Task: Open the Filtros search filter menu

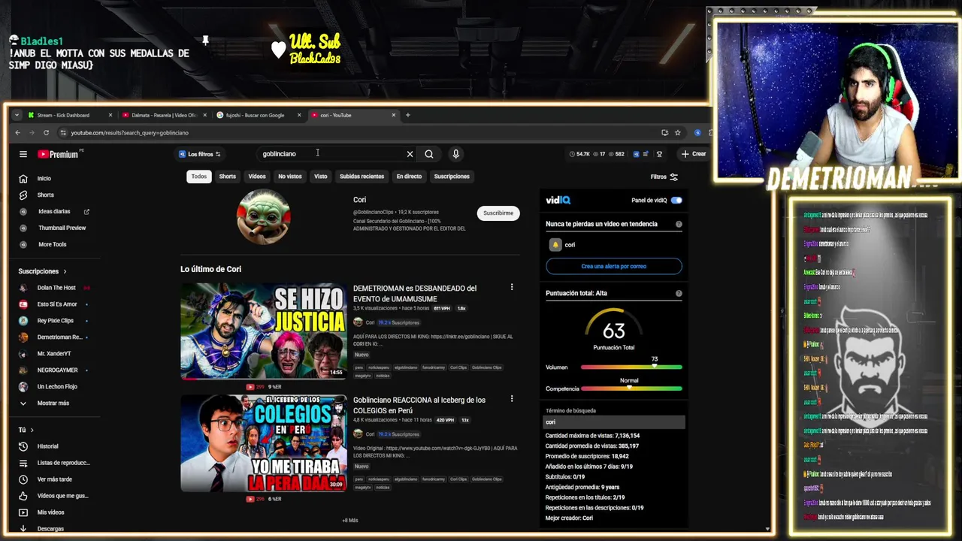Action: [x=664, y=177]
